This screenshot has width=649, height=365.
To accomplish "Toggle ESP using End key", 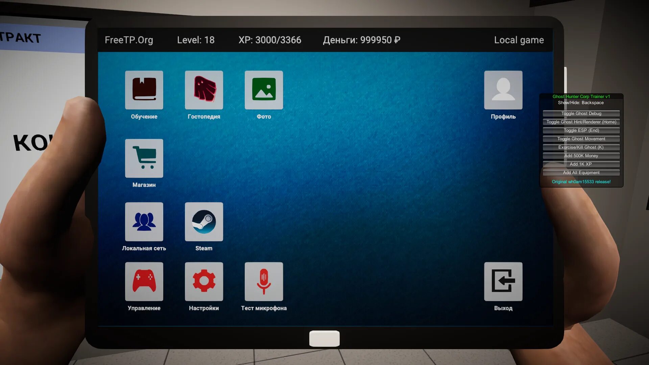I will coord(581,130).
